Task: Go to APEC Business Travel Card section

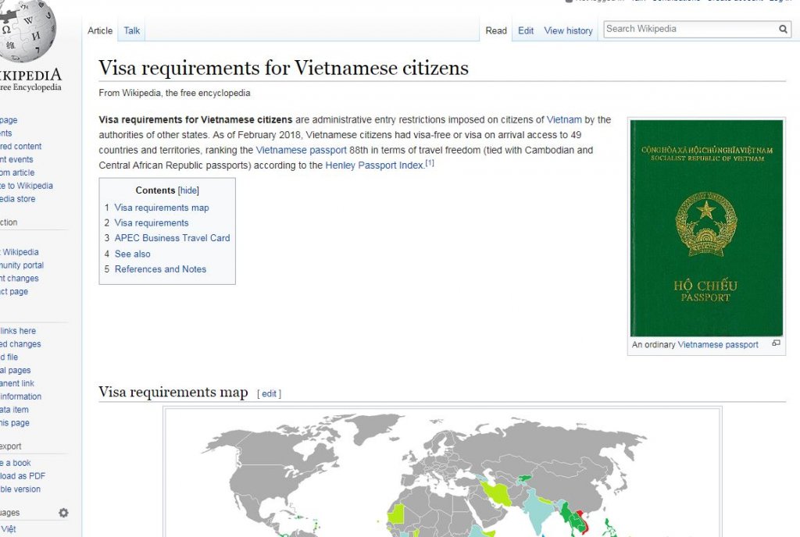Action: 172,238
